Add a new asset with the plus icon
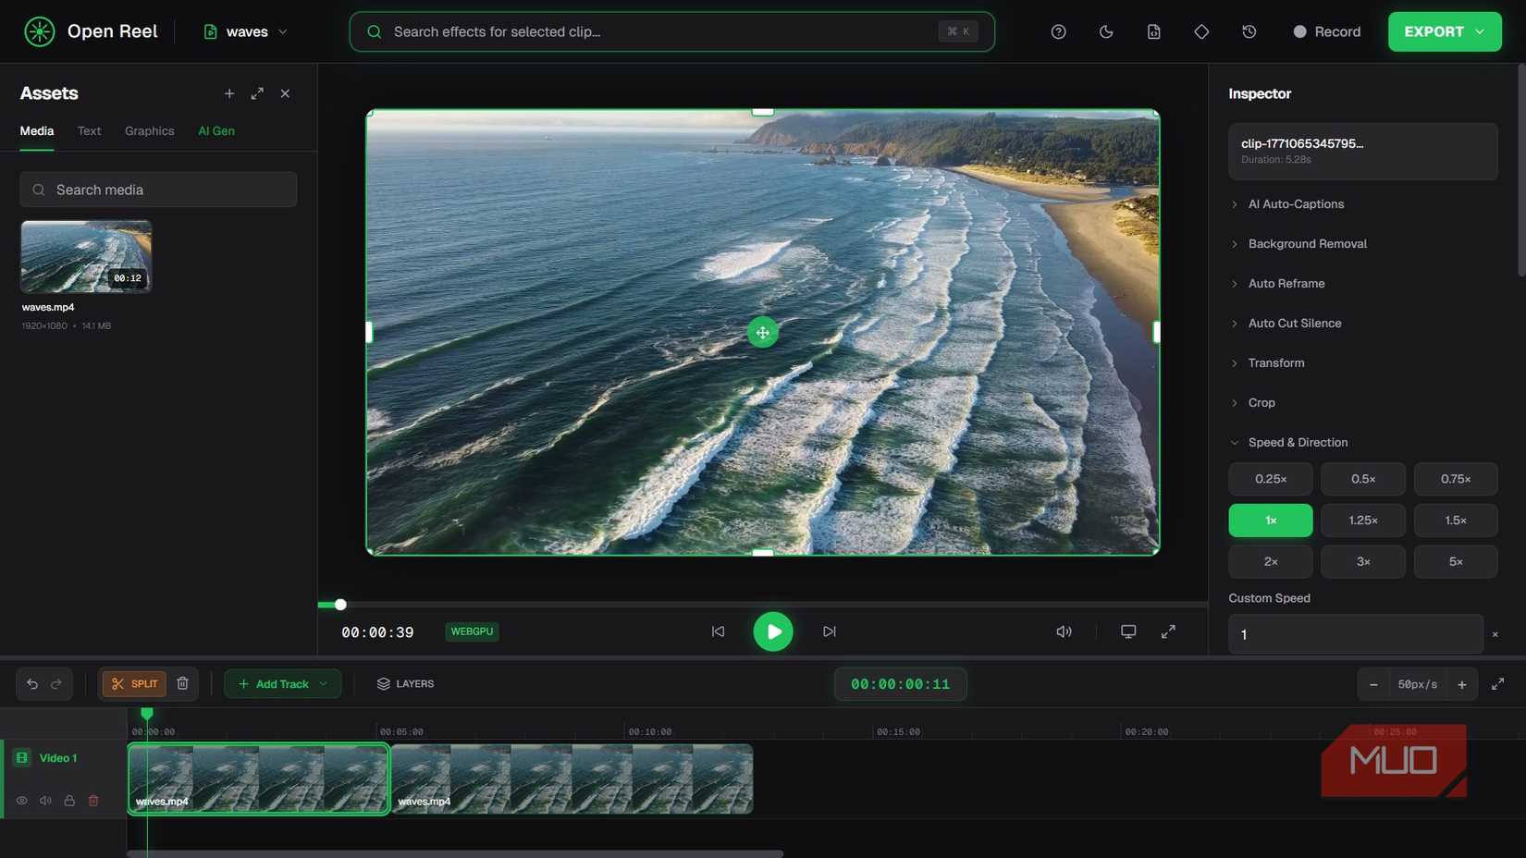 coord(229,93)
